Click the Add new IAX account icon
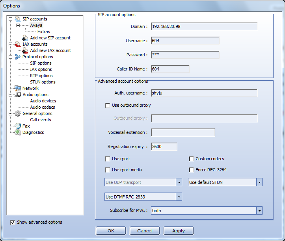 [x=25, y=50]
